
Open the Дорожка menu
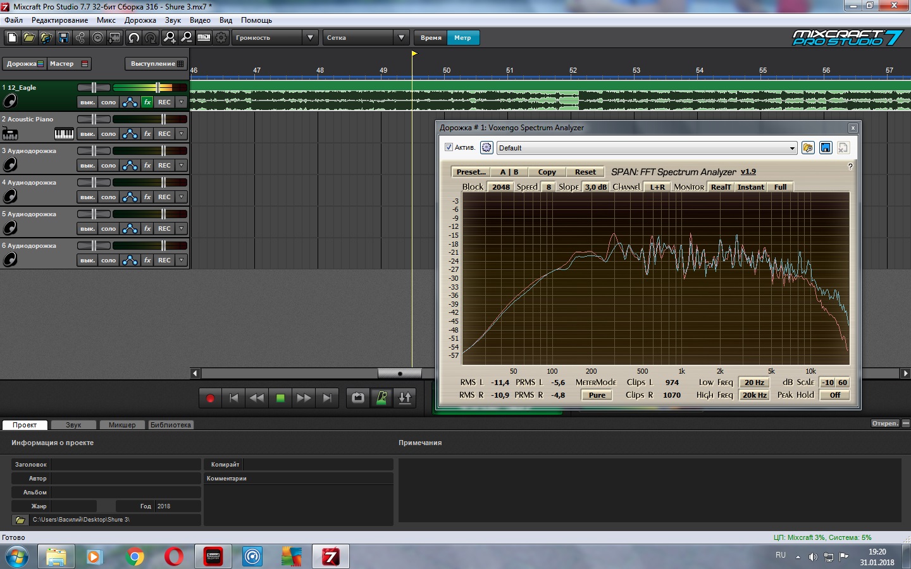tap(140, 20)
